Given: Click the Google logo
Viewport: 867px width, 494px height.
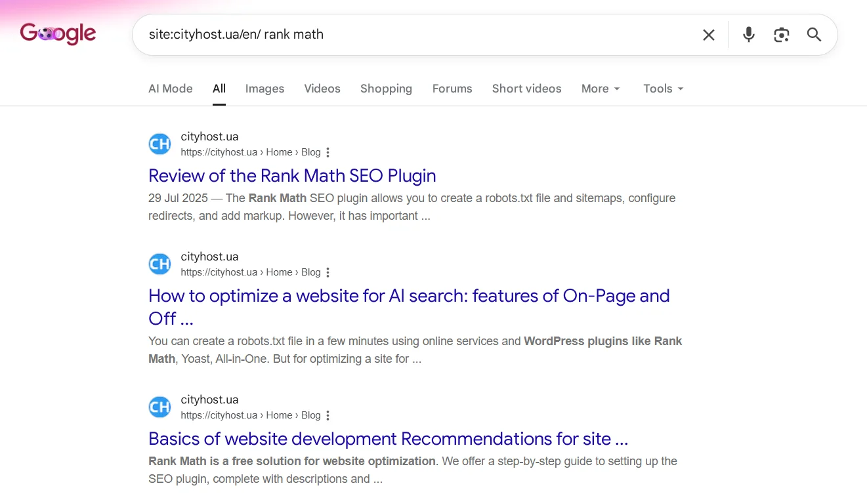Looking at the screenshot, I should [x=58, y=33].
